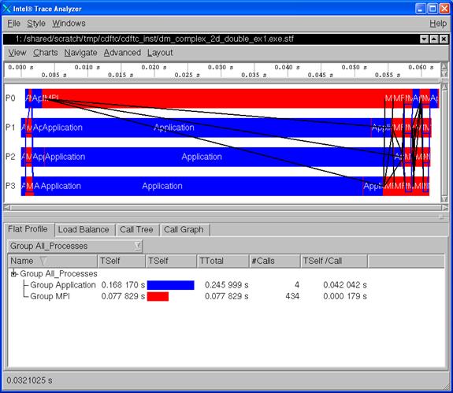Viewport: 453px width, 393px height.
Task: Open the File menu
Action: coord(13,24)
